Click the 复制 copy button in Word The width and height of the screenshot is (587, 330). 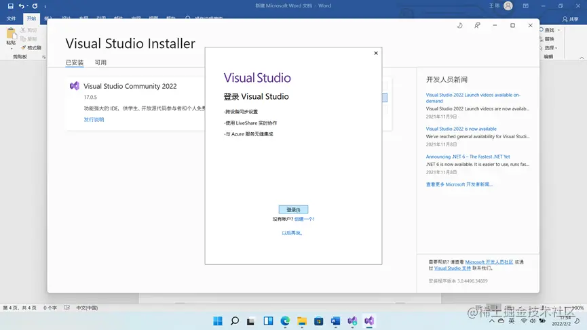[29, 39]
